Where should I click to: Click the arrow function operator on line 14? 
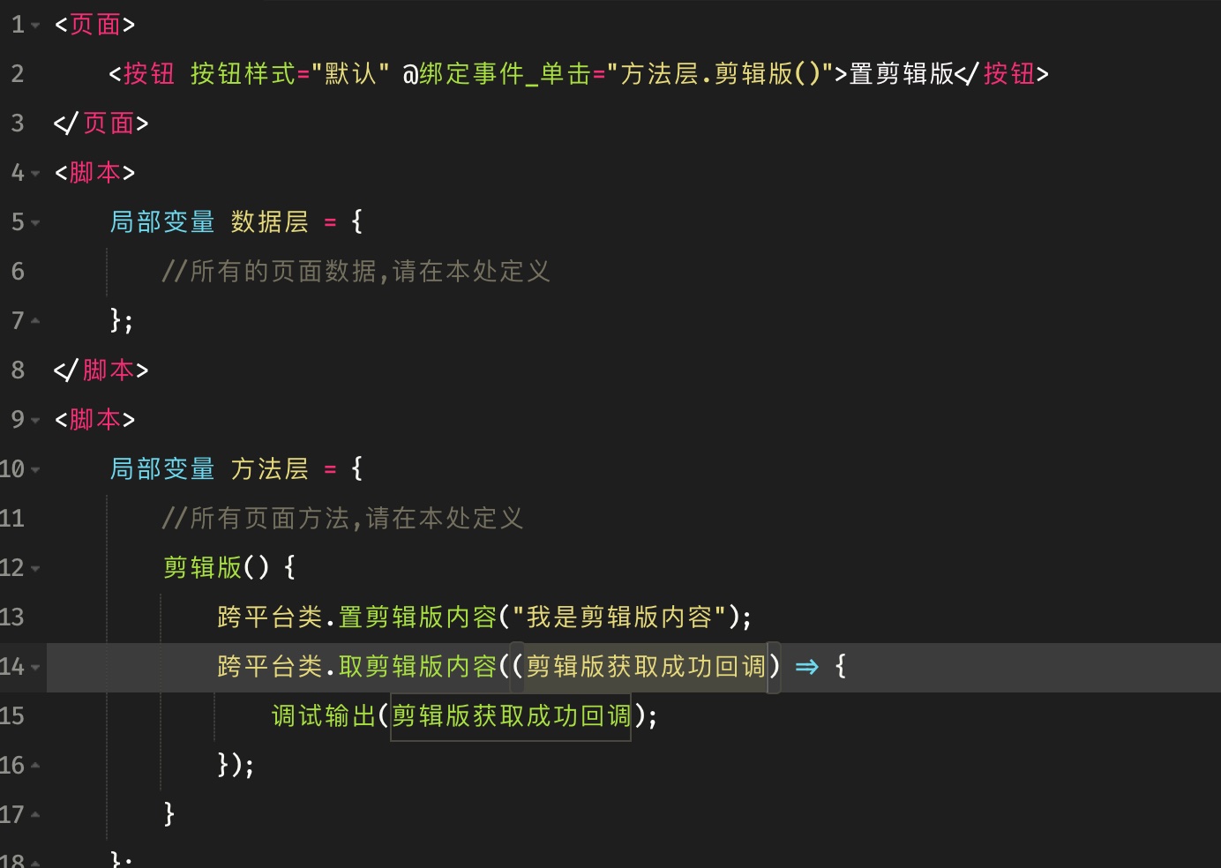click(x=806, y=667)
